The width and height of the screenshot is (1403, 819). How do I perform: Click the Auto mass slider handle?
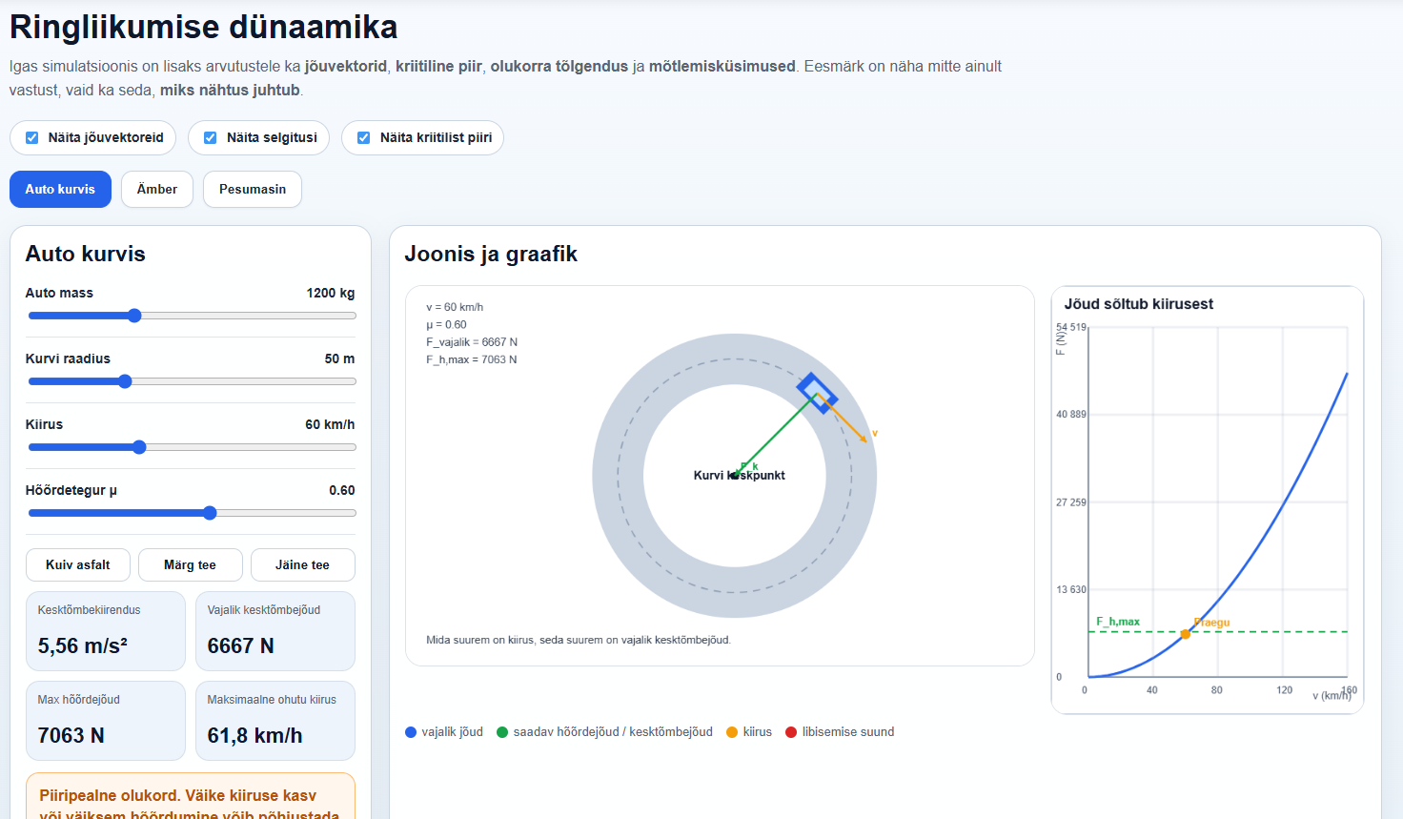[x=134, y=316]
